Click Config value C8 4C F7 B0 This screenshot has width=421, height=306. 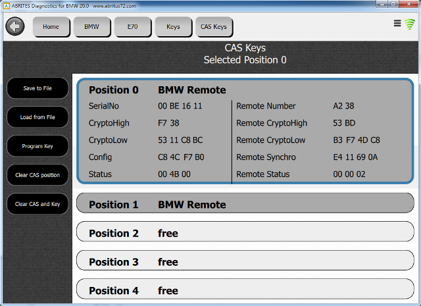pyautogui.click(x=181, y=157)
